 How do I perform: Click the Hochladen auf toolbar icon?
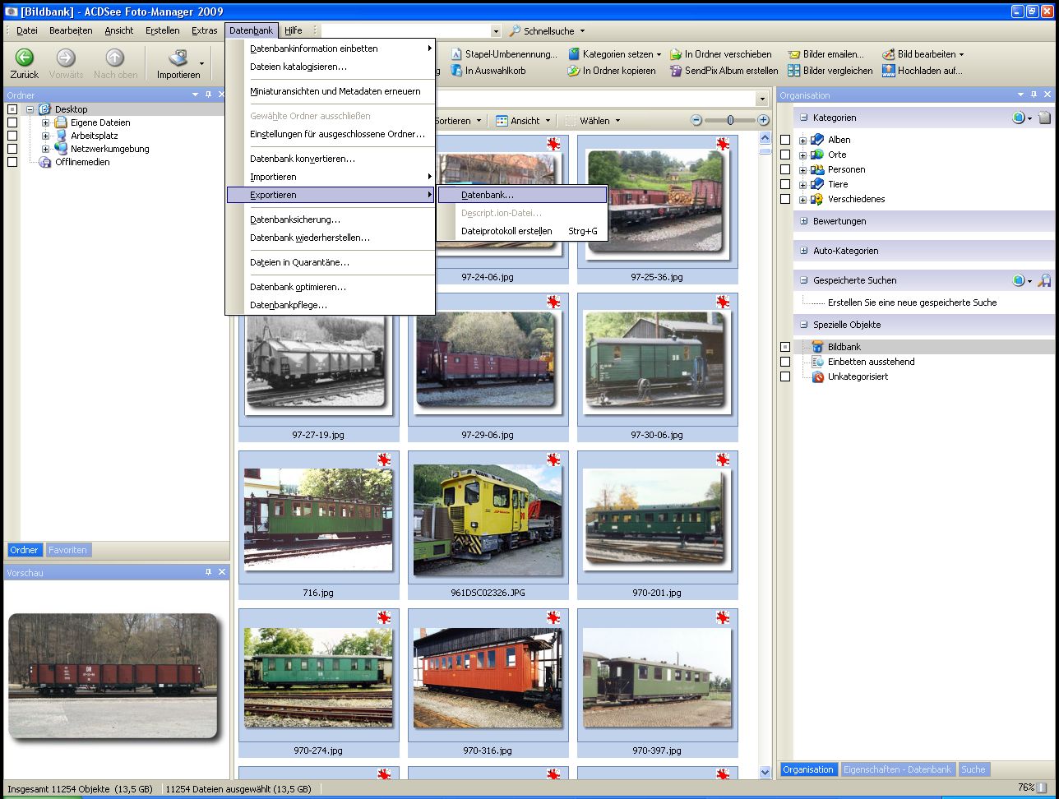point(888,71)
